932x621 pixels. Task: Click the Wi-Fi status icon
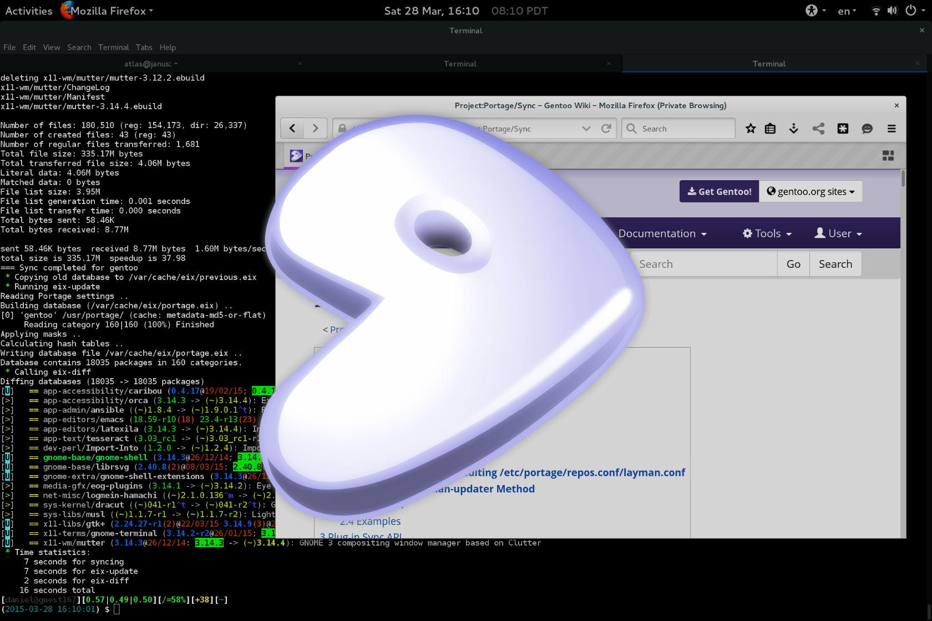click(x=877, y=11)
